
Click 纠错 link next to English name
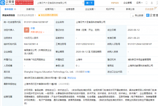(x=87, y=72)
